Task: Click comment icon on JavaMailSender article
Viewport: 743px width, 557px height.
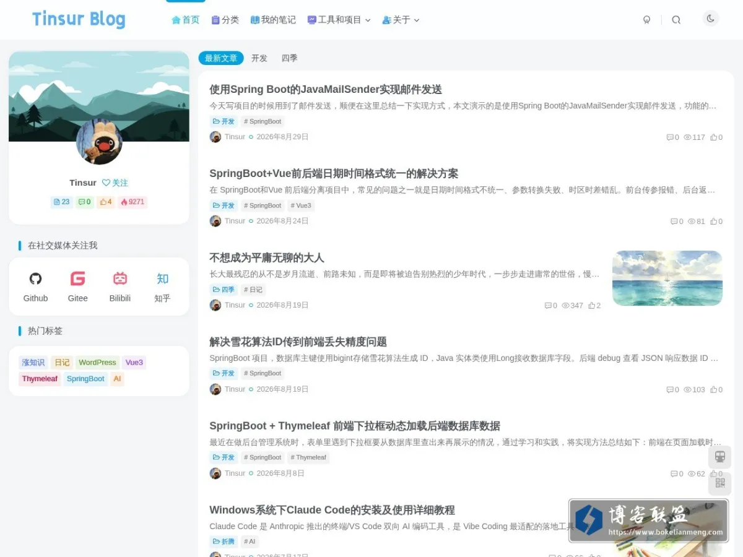Action: (669, 137)
